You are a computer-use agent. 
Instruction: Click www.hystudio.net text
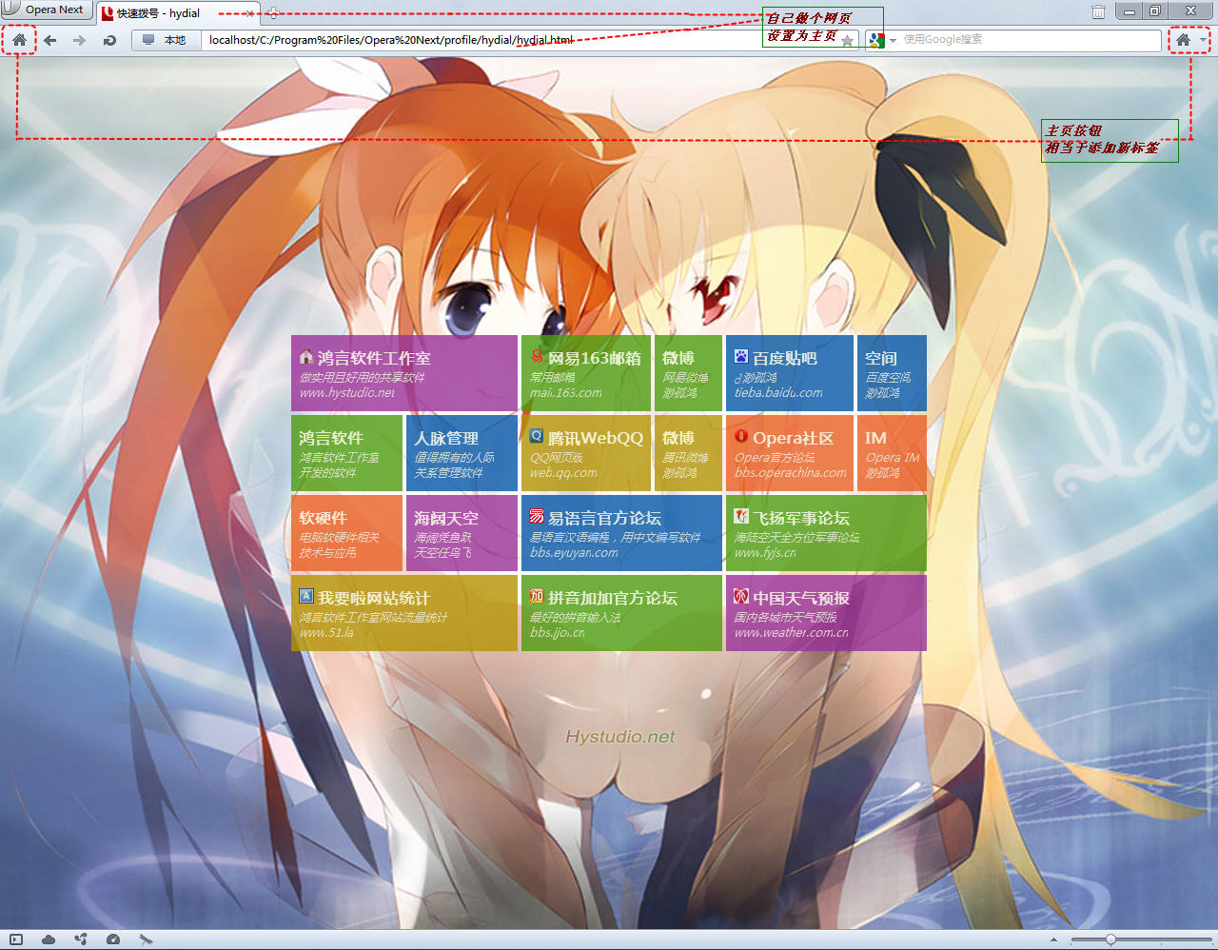tap(346, 393)
